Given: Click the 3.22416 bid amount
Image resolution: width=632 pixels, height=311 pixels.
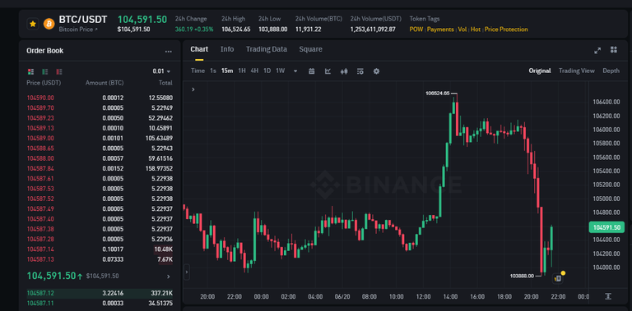Looking at the screenshot, I should tap(113, 293).
